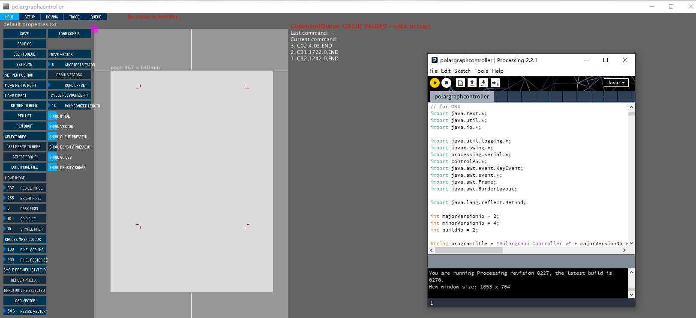Open the Java mode dropdown

(x=616, y=83)
